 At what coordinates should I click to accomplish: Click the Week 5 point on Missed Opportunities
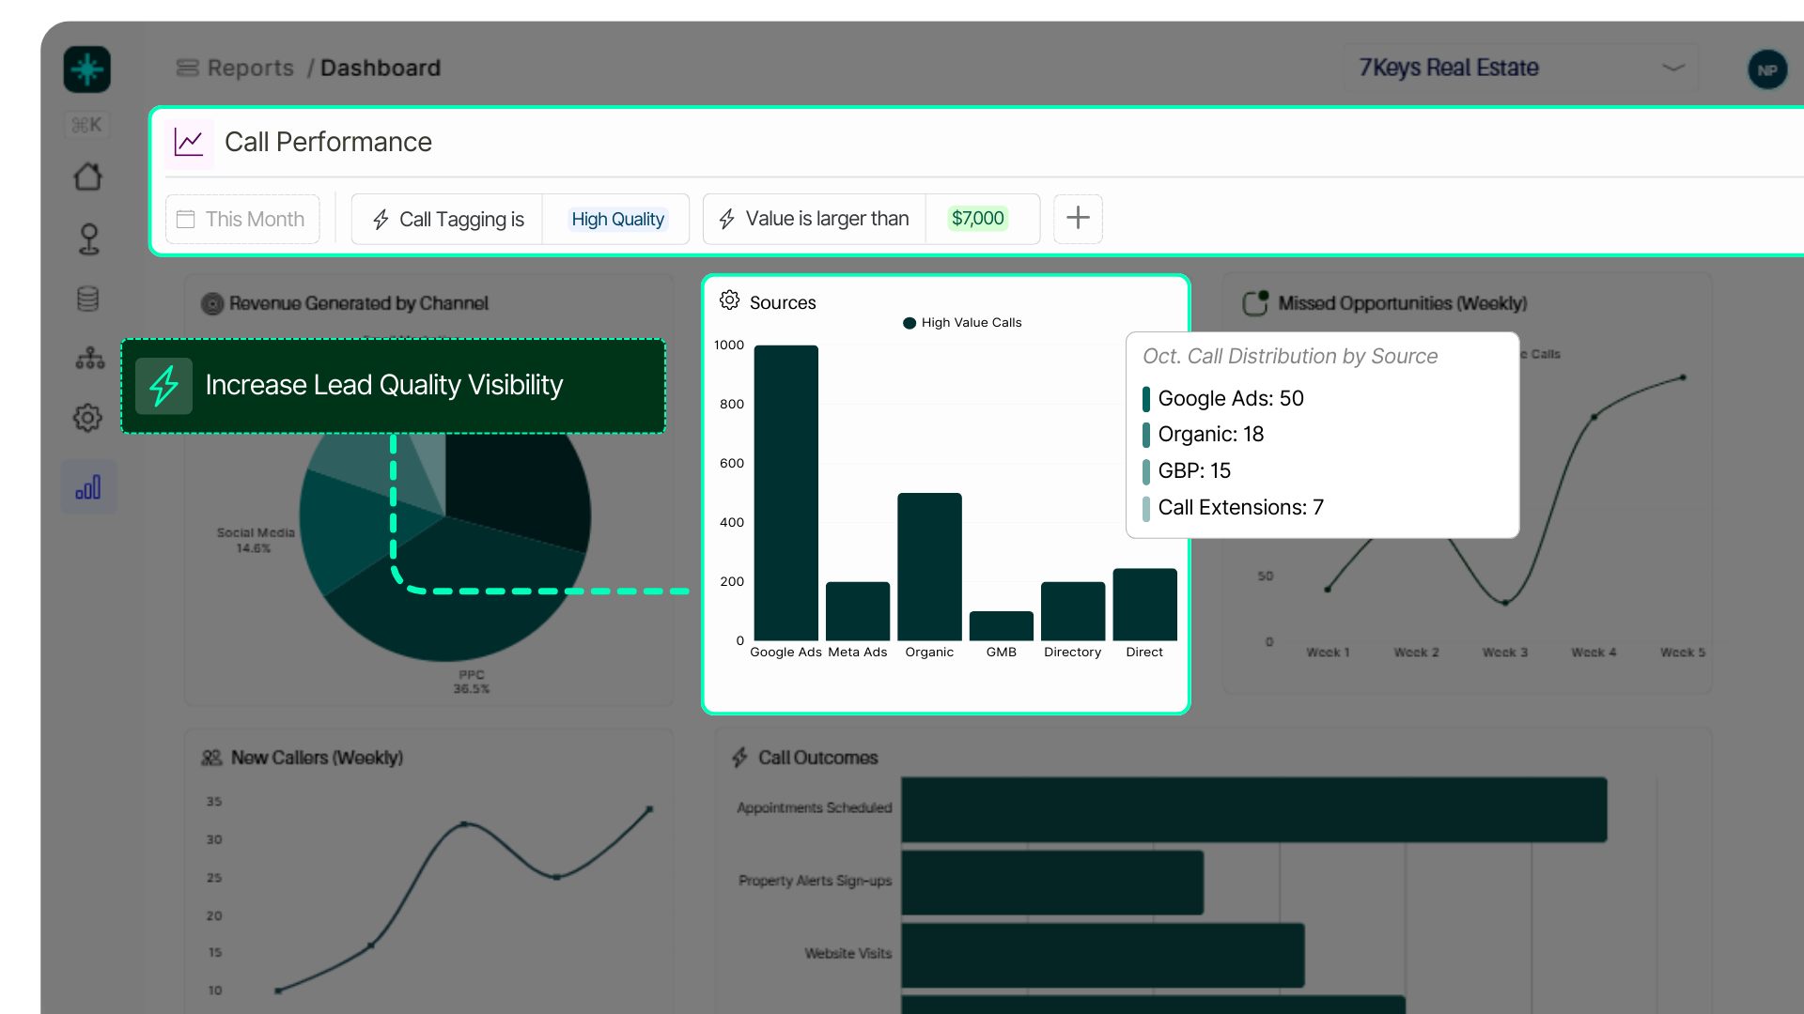[1683, 377]
